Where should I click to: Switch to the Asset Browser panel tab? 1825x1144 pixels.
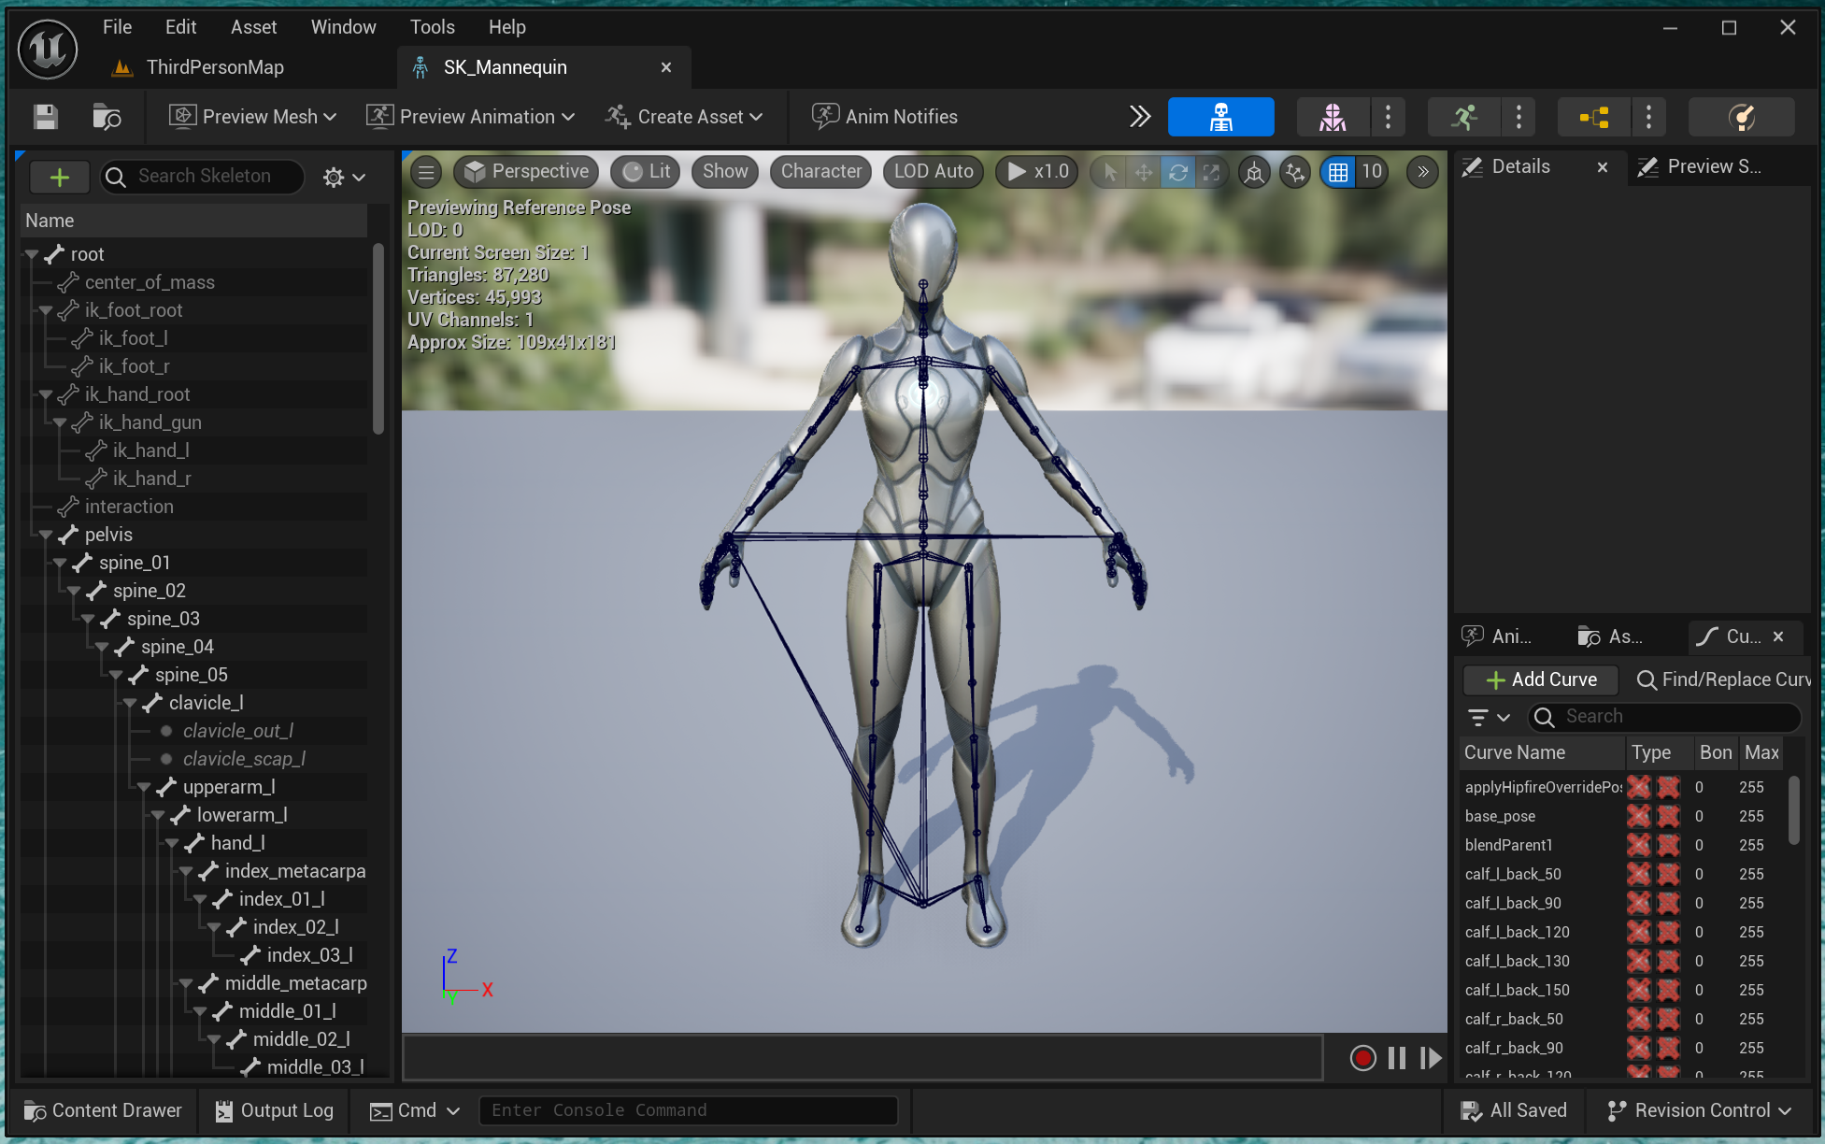click(x=1611, y=636)
